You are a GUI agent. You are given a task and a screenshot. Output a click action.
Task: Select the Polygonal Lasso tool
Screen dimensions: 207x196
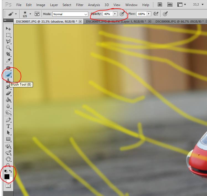point(8,41)
